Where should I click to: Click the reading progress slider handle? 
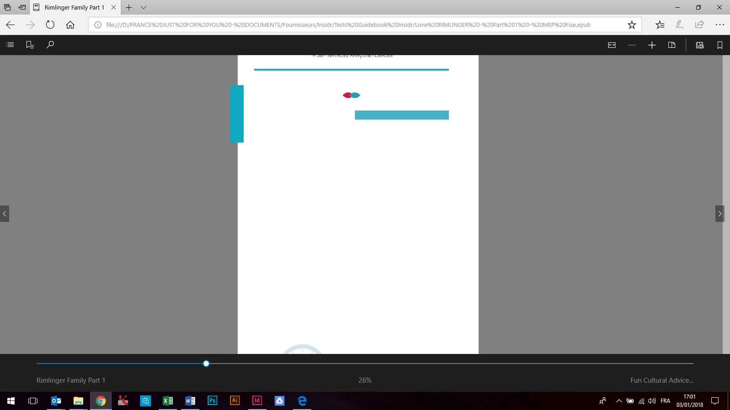coord(206,364)
